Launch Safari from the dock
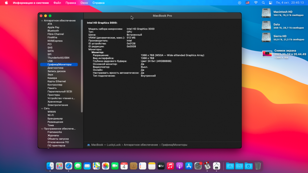The height and width of the screenshot is (173, 308). tap(69, 166)
